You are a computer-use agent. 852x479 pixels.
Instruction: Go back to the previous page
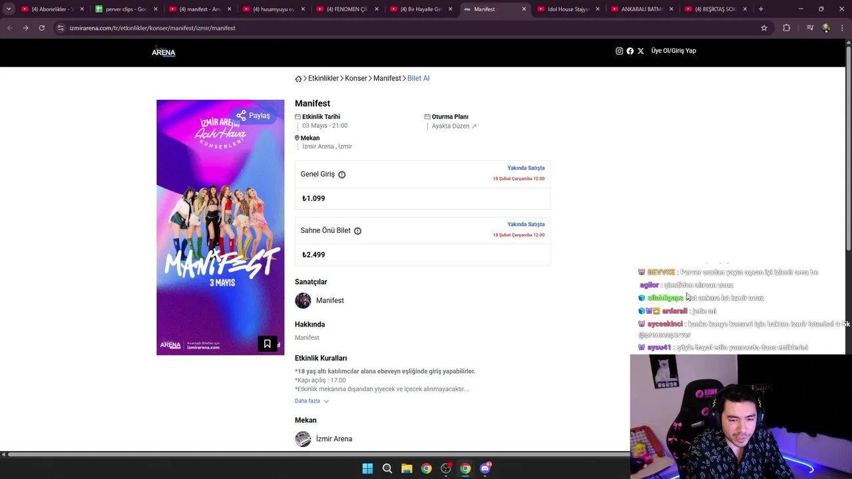pos(9,28)
